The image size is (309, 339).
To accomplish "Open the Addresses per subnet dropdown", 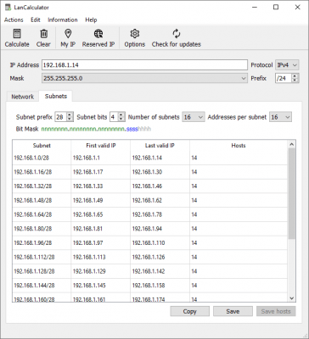I will pyautogui.click(x=280, y=117).
